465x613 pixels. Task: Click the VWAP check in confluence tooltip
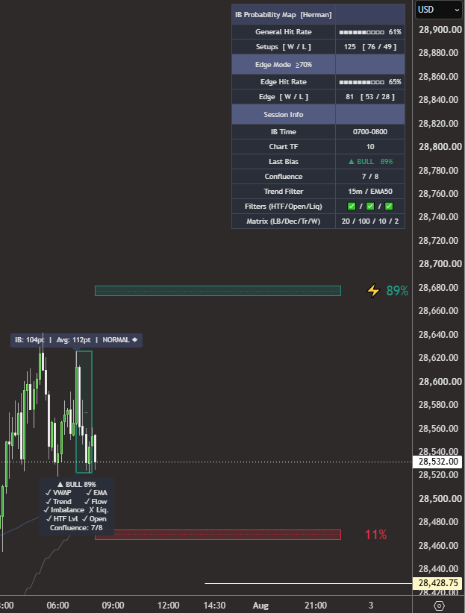58,493
